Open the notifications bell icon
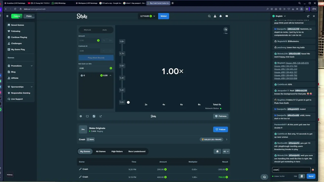The width and height of the screenshot is (324, 182). pos(220,16)
